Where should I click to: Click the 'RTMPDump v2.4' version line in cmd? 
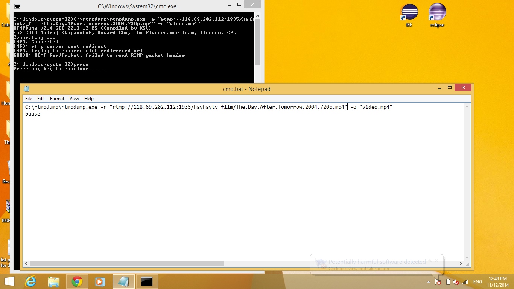click(x=83, y=28)
